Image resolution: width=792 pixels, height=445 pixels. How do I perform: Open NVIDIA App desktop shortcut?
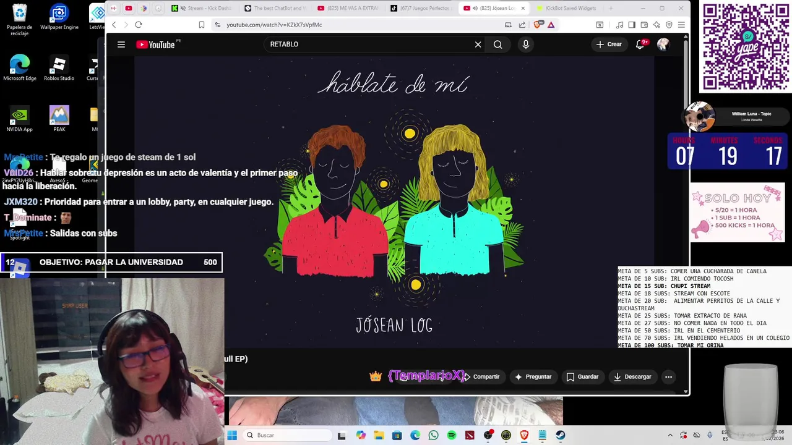point(19,119)
